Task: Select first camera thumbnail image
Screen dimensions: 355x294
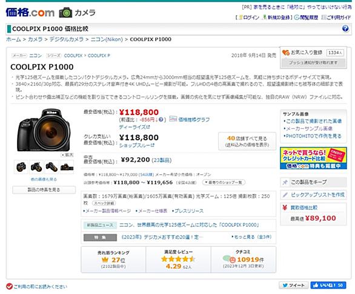Action: click(x=21, y=167)
